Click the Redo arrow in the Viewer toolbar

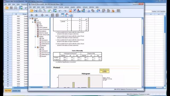click(65, 11)
